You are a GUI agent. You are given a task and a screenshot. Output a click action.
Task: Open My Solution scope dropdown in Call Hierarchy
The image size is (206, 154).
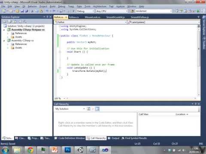[x=84, y=109]
